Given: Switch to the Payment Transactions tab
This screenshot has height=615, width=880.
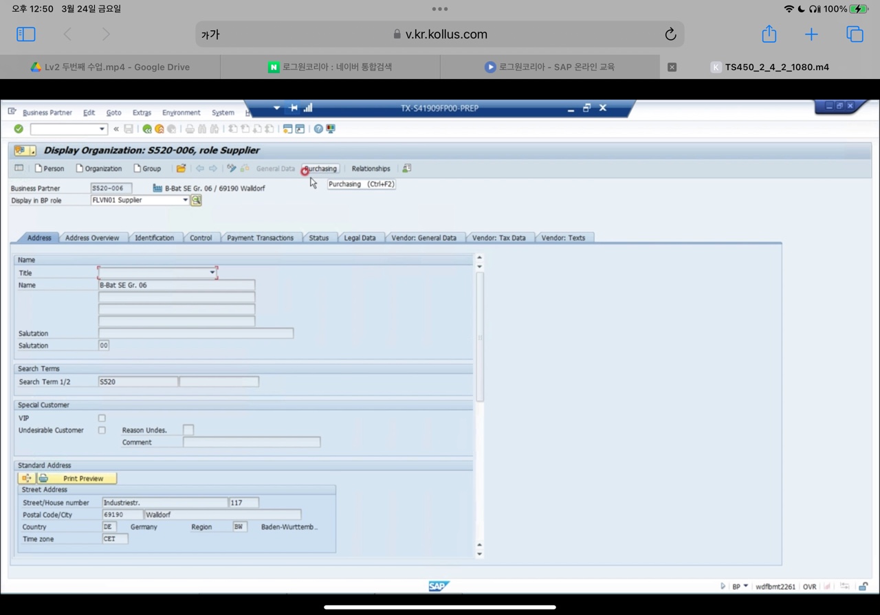Looking at the screenshot, I should click(260, 238).
